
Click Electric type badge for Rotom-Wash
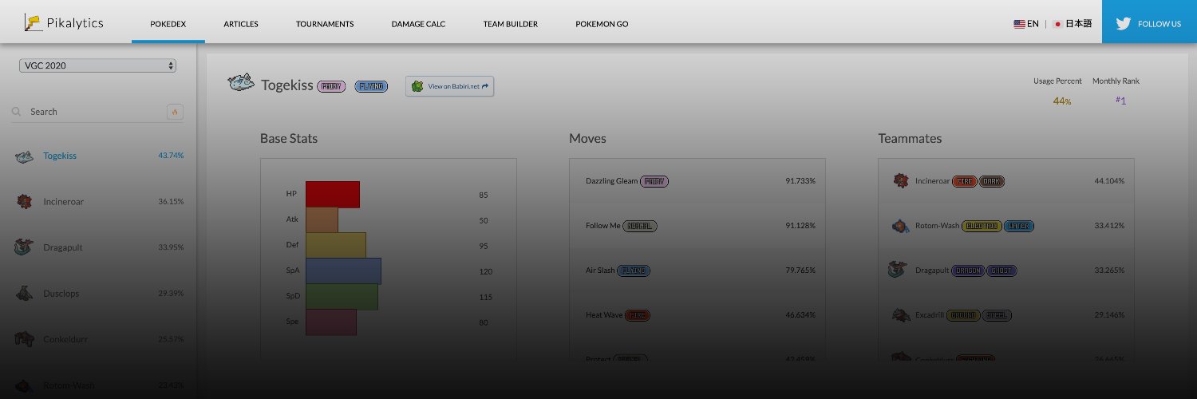click(982, 226)
